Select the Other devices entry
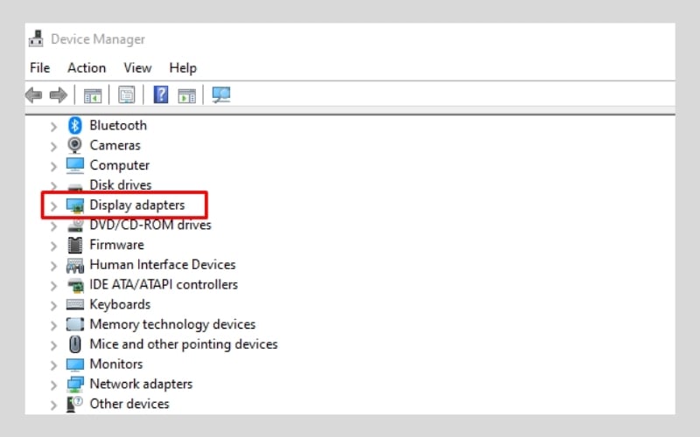This screenshot has width=700, height=437. click(x=129, y=404)
